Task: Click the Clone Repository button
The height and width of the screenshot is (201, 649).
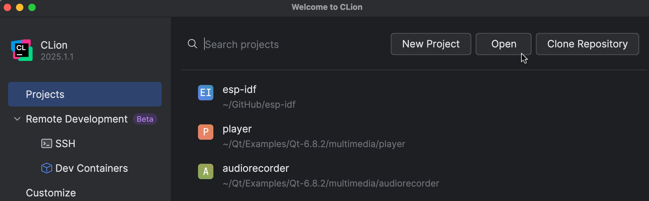Action: 587,44
